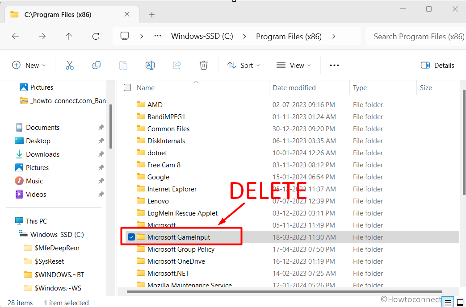Click the navigation pane scrollbar
The image size is (466, 307).
[x=110, y=126]
